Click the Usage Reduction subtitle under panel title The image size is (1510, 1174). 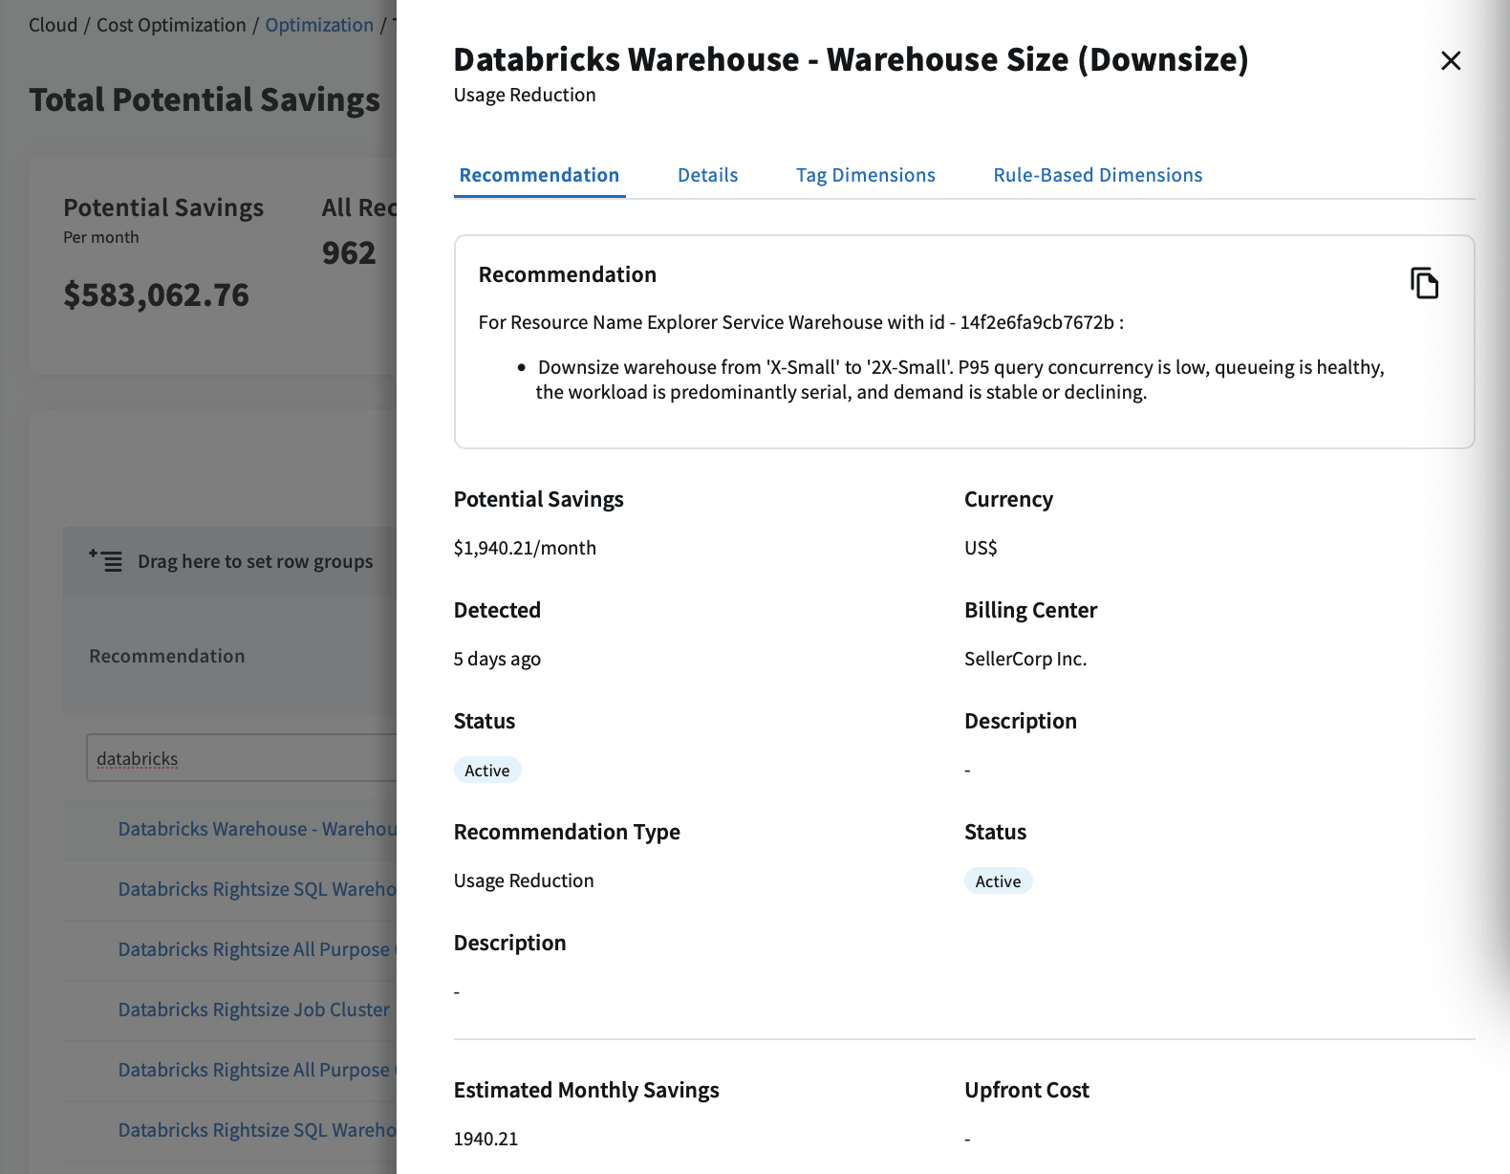pyautogui.click(x=525, y=95)
